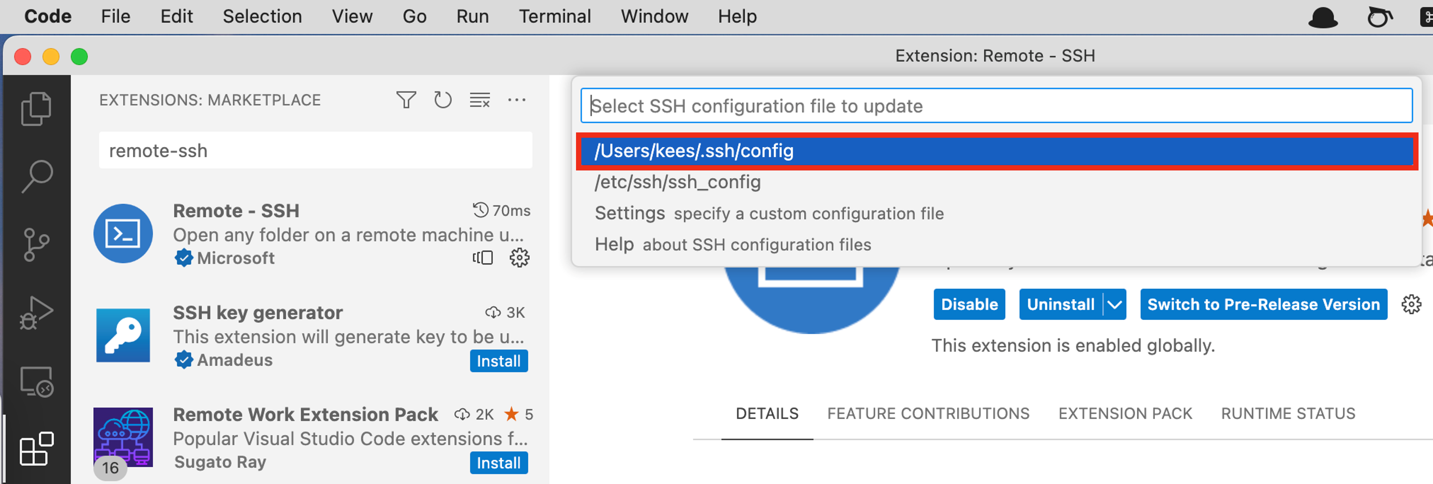Viewport: 1433px width, 484px height.
Task: Open the Extensions view icon
Action: pyautogui.click(x=36, y=449)
